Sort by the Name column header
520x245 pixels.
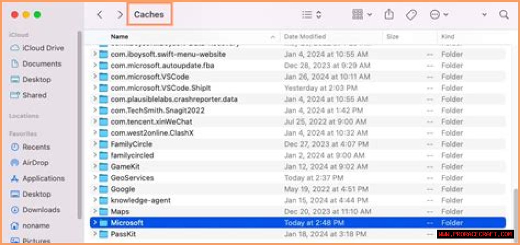pos(119,37)
